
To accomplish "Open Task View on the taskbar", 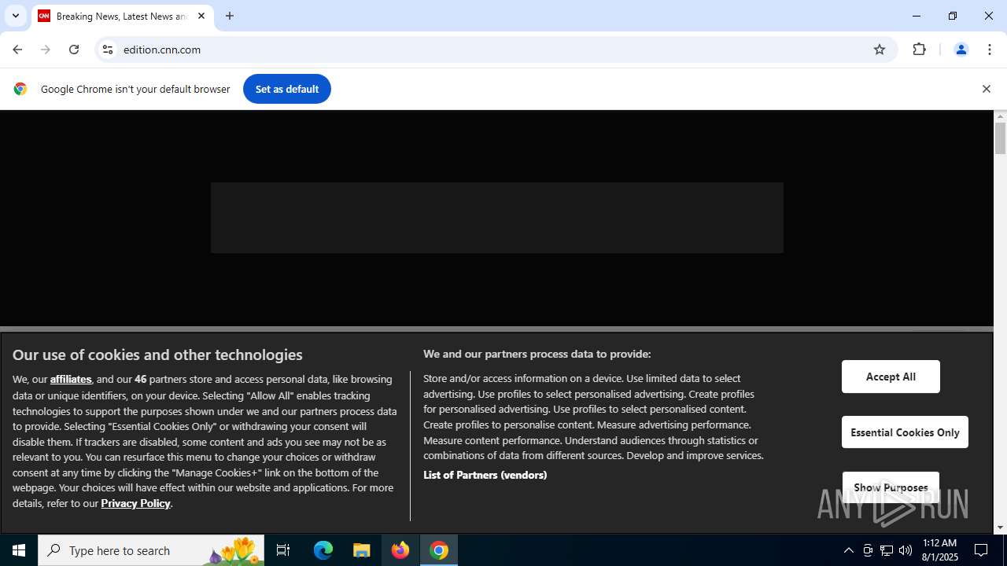I will click(x=283, y=550).
